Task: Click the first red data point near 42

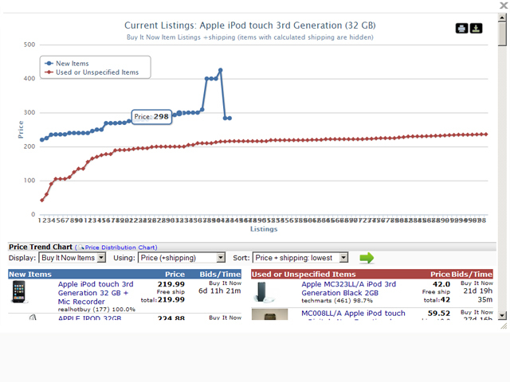Action: click(42, 200)
